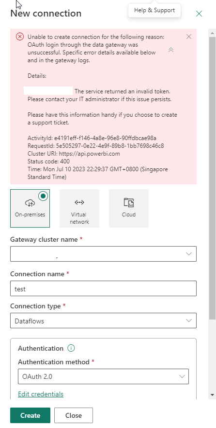Click the Cluster URI api.powerbi.com text
Viewport: 216px width, 428px height.
pyautogui.click(x=74, y=154)
